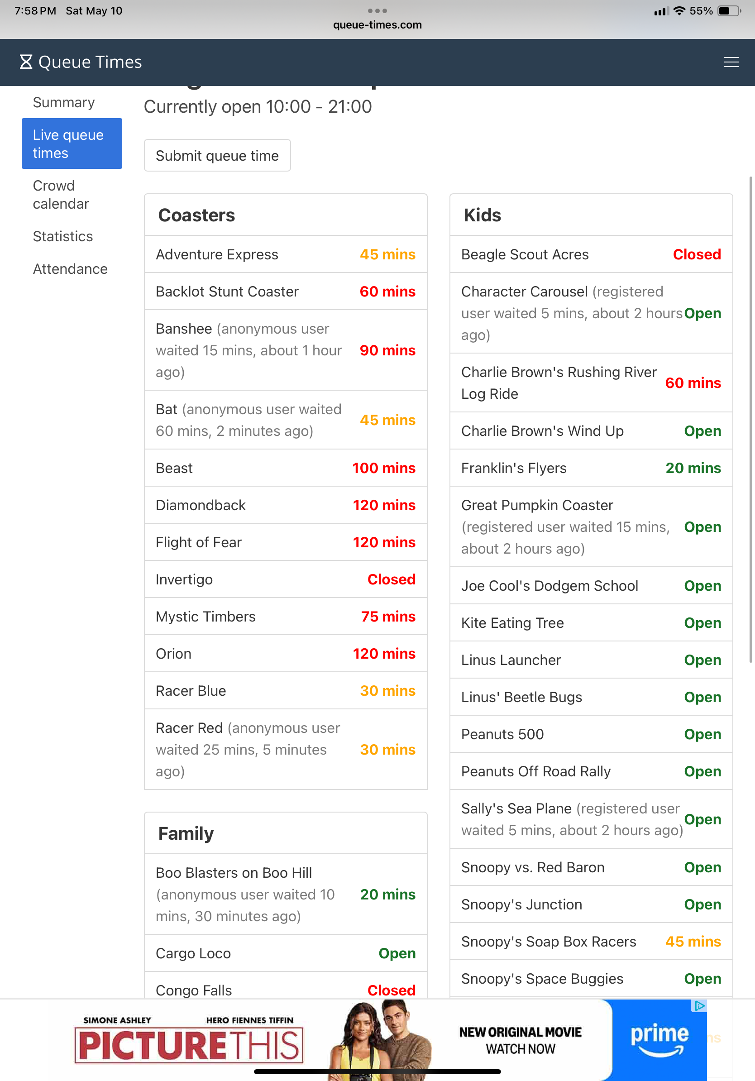Click the Queue Times hourglass logo
The image size is (755, 1081).
[26, 62]
